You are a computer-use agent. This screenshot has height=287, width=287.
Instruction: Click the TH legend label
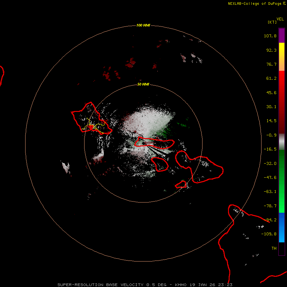[274, 248]
